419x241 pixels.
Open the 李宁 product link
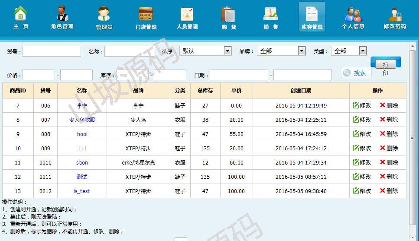[x=82, y=106]
